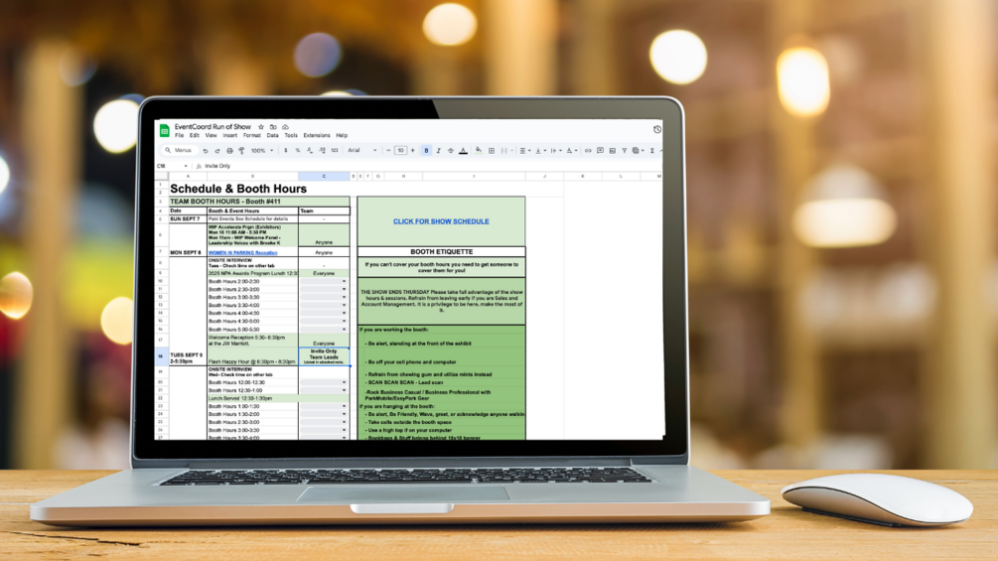998x561 pixels.
Task: Increase decimal places icon
Action: pos(322,151)
